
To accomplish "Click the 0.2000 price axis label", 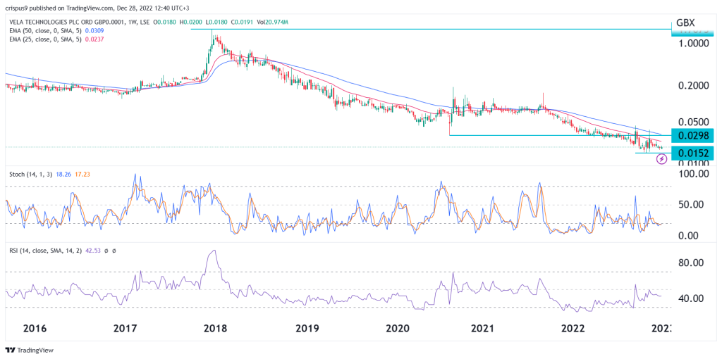I will tap(692, 86).
